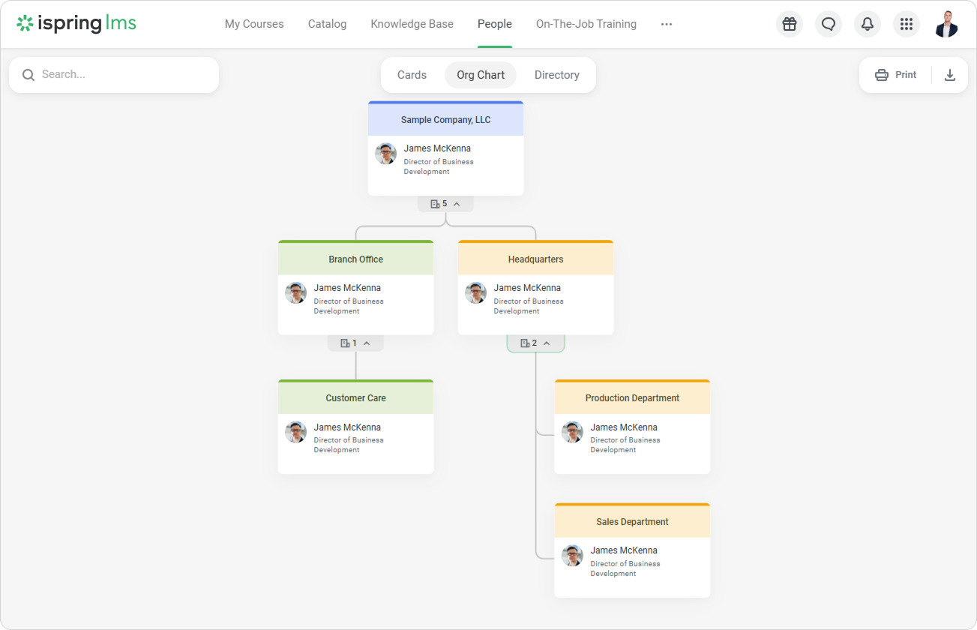
Task: Collapse the Branch Office subdepartment toggle
Action: (x=355, y=343)
